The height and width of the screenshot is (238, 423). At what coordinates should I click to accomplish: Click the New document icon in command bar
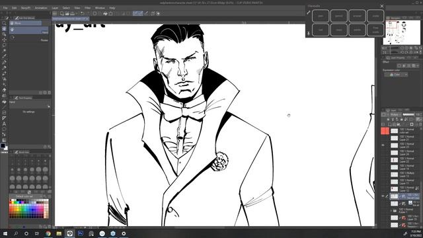point(62,13)
